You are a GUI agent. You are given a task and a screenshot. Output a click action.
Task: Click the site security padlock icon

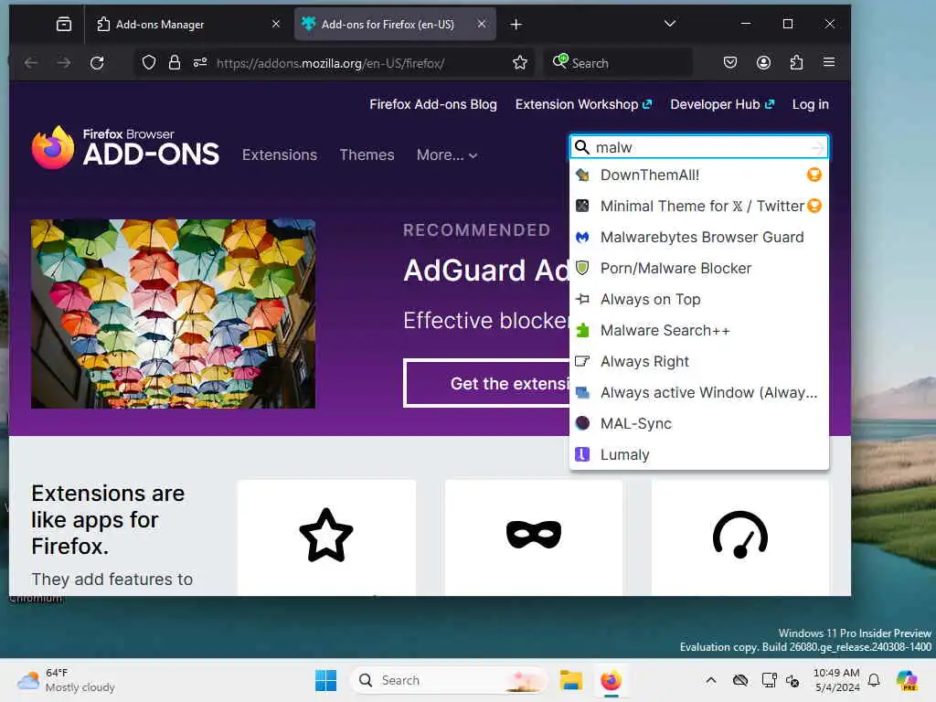[175, 63]
